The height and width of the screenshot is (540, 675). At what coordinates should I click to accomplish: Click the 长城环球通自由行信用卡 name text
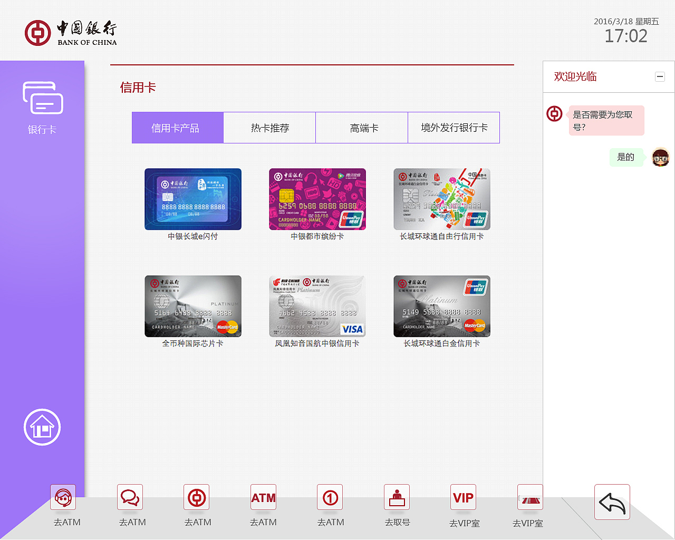[442, 236]
